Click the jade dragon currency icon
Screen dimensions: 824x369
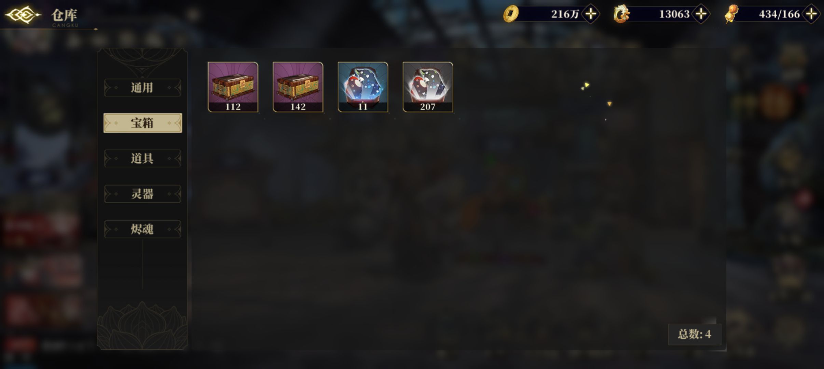click(x=621, y=14)
